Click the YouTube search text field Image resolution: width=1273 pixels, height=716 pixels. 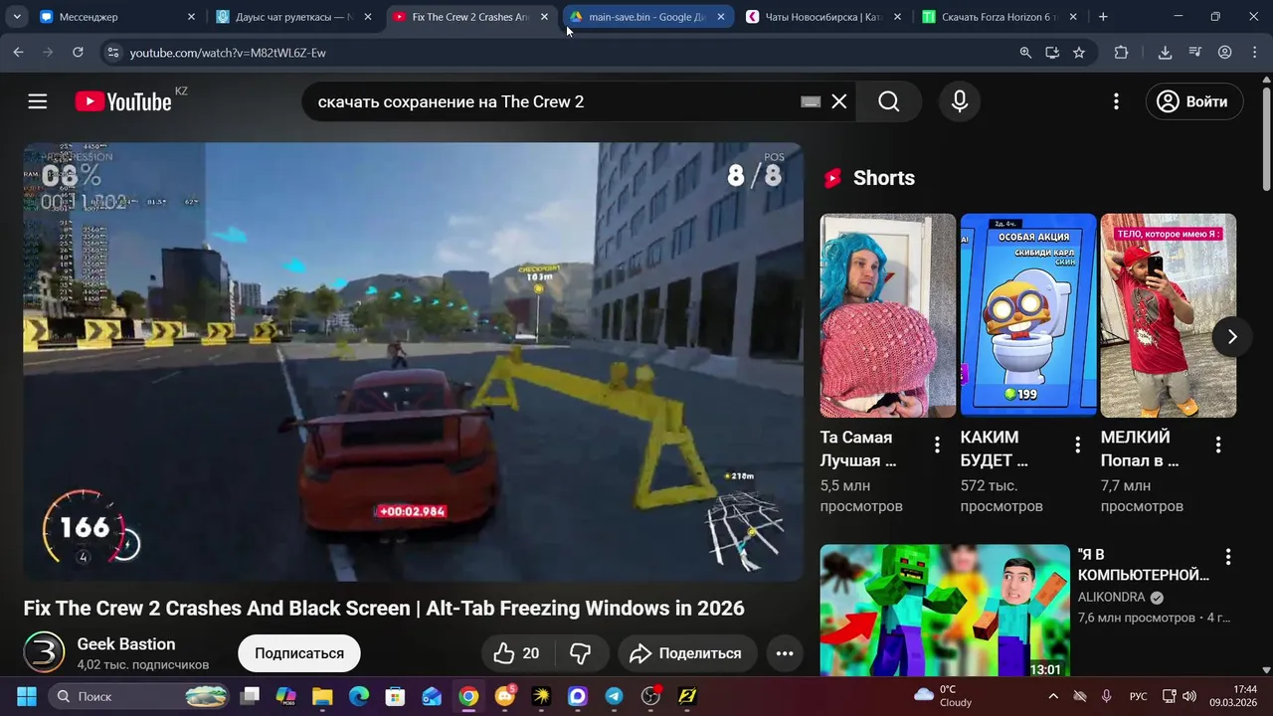pyautogui.click(x=557, y=101)
